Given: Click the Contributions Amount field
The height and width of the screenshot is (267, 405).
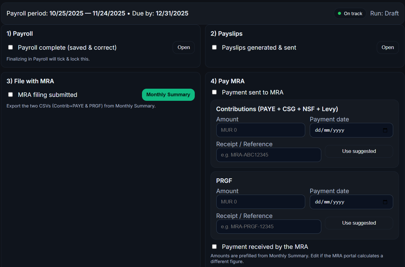Looking at the screenshot, I should 261,130.
